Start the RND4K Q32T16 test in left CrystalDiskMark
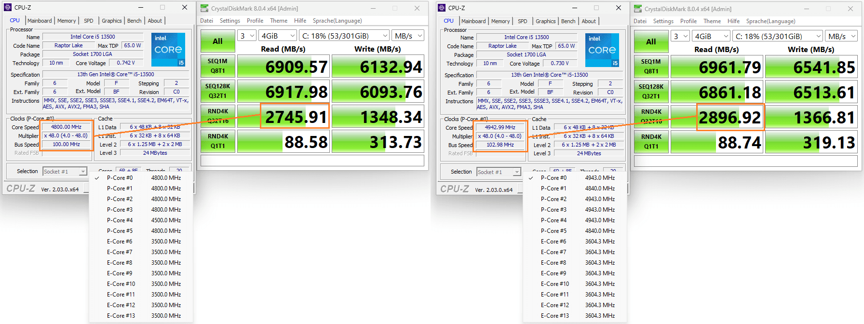The height and width of the screenshot is (324, 864). point(218,116)
